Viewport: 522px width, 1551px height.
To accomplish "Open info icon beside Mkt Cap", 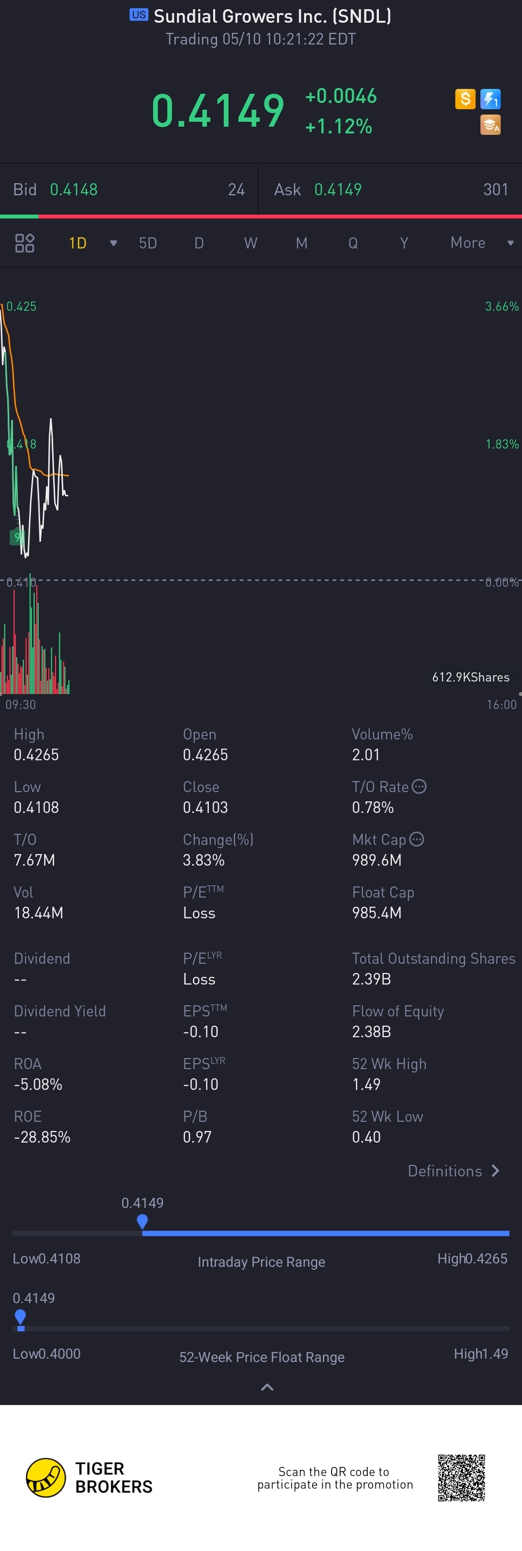I will [x=417, y=839].
